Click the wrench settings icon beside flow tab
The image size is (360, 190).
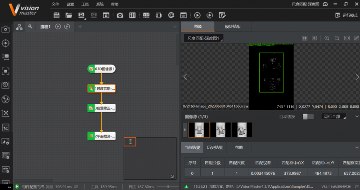(x=30, y=27)
